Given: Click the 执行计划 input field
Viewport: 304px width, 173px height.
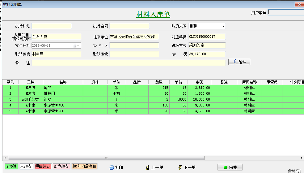Looking at the screenshot, I should pyautogui.click(x=52, y=26).
